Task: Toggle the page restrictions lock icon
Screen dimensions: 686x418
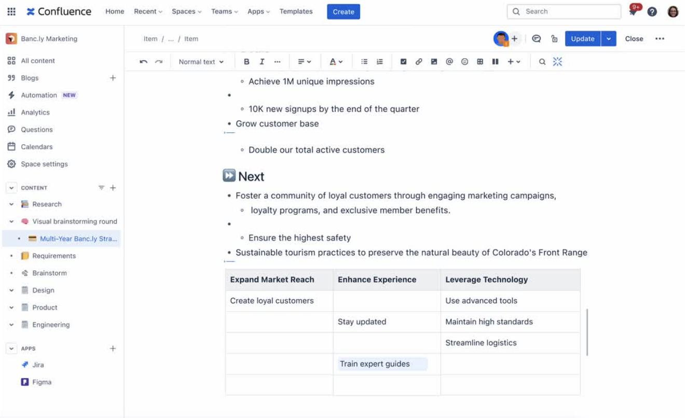Action: [554, 39]
